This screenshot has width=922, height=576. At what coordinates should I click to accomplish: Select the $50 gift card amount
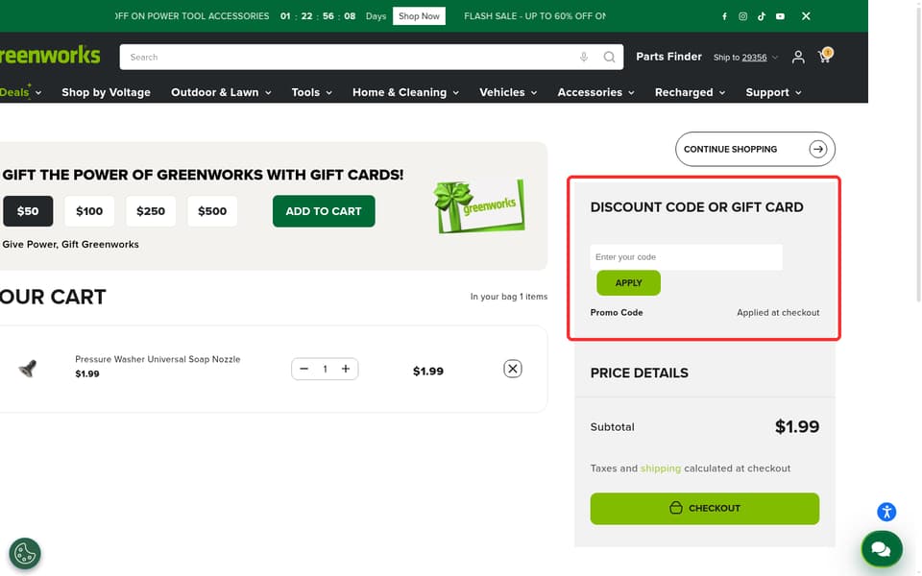point(28,211)
